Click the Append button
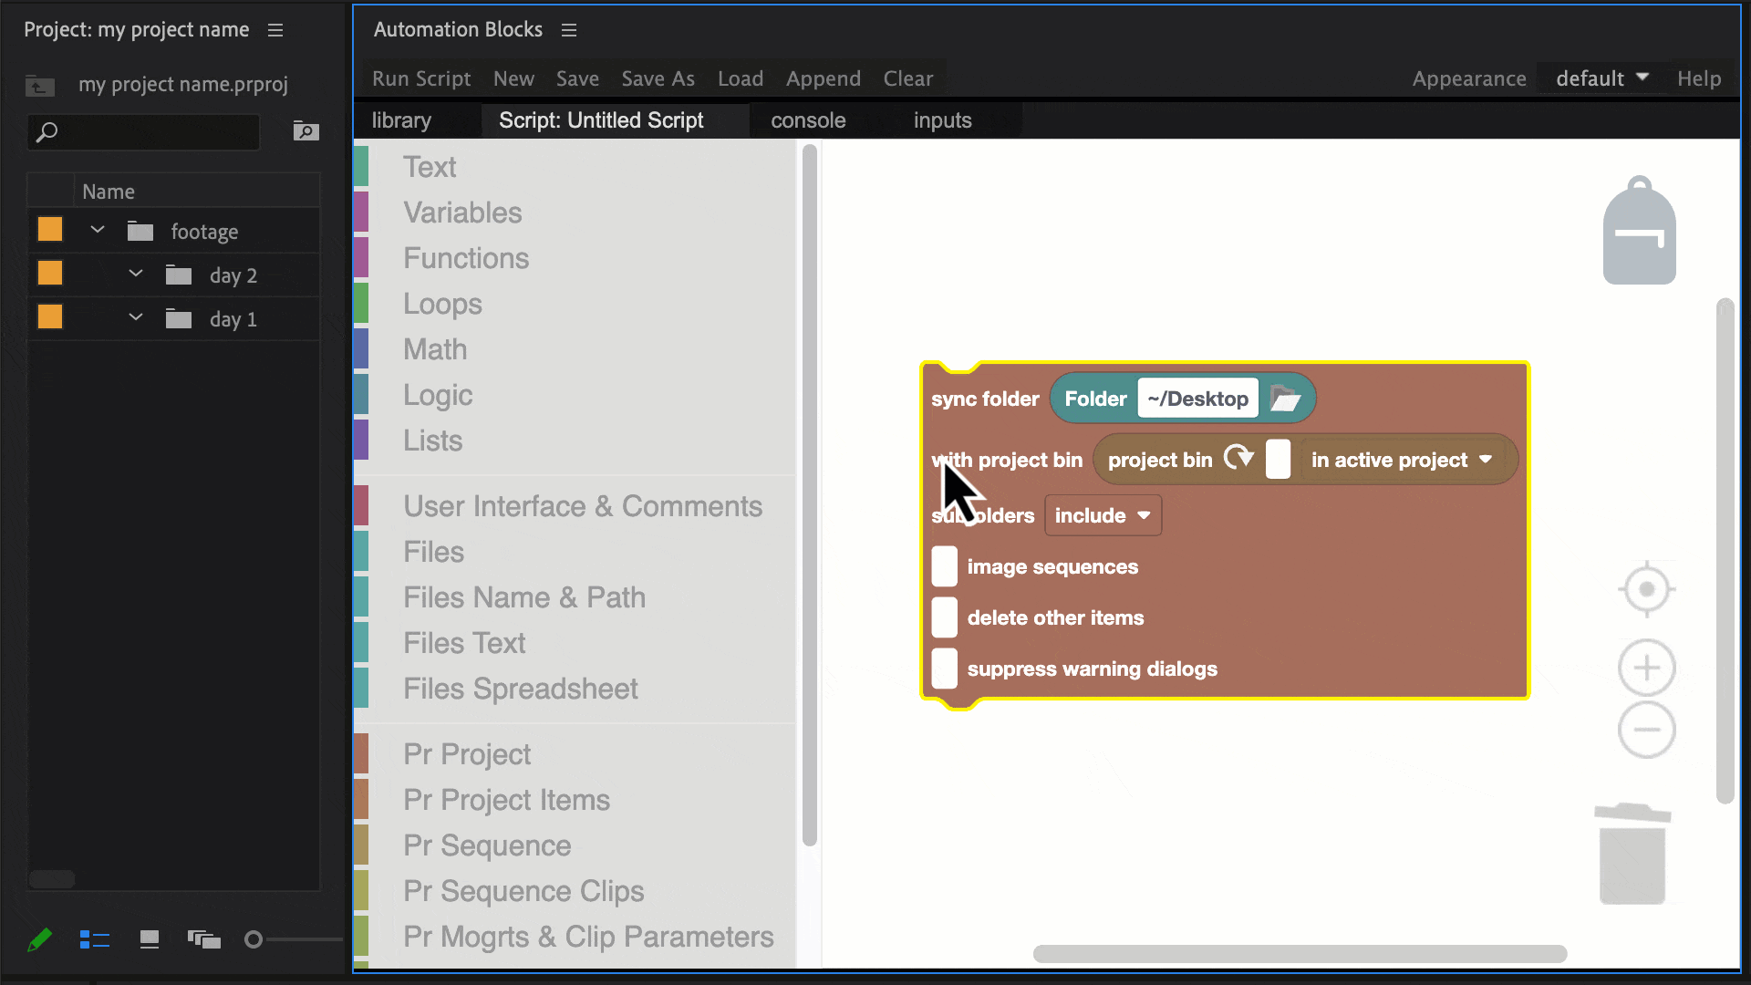Viewport: 1751px width, 985px height. (x=824, y=78)
